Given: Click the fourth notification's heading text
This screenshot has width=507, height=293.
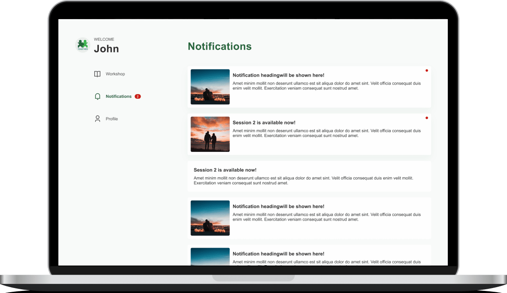Looking at the screenshot, I should [278, 206].
